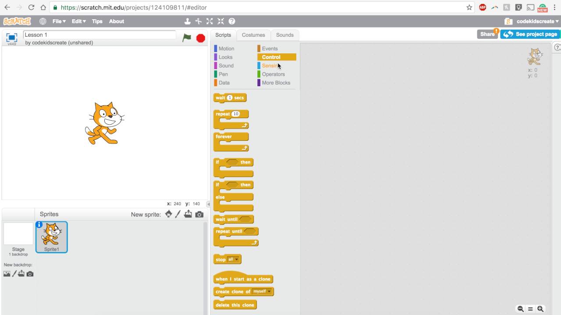Switch to the Sounds tab
Screen dimensions: 561x315
(x=285, y=35)
